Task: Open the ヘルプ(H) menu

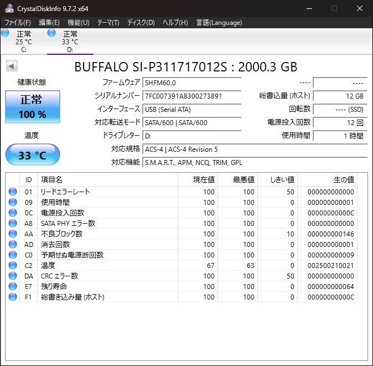Action: [175, 23]
